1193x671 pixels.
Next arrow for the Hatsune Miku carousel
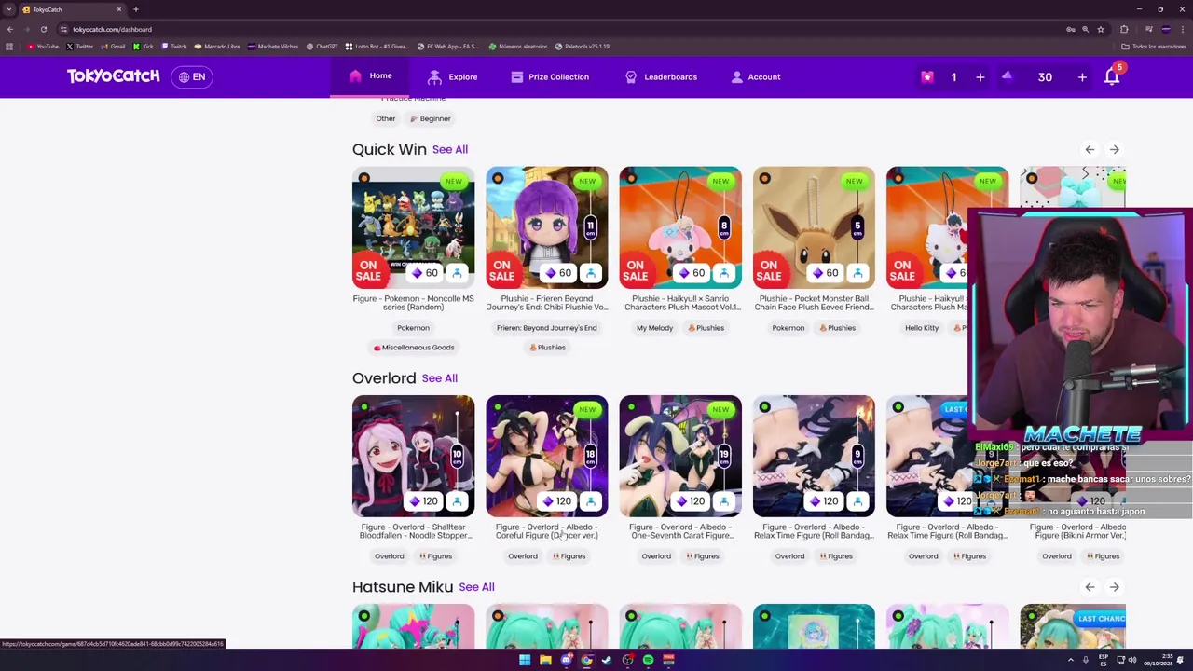pos(1114,587)
